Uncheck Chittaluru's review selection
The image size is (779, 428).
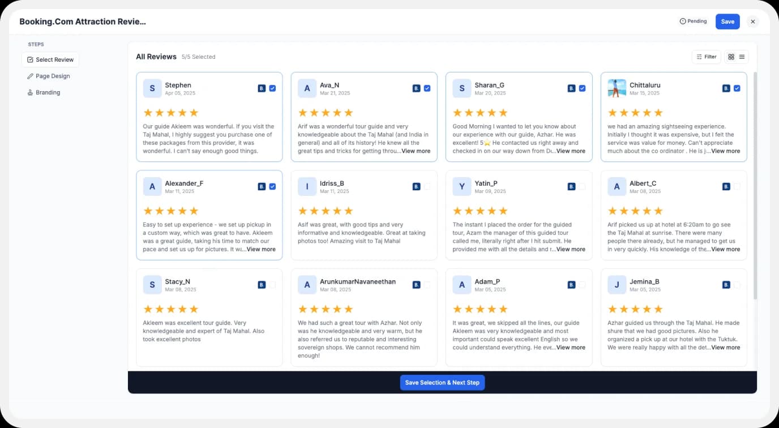[737, 88]
